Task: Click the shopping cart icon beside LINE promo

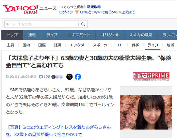Action: point(77,12)
